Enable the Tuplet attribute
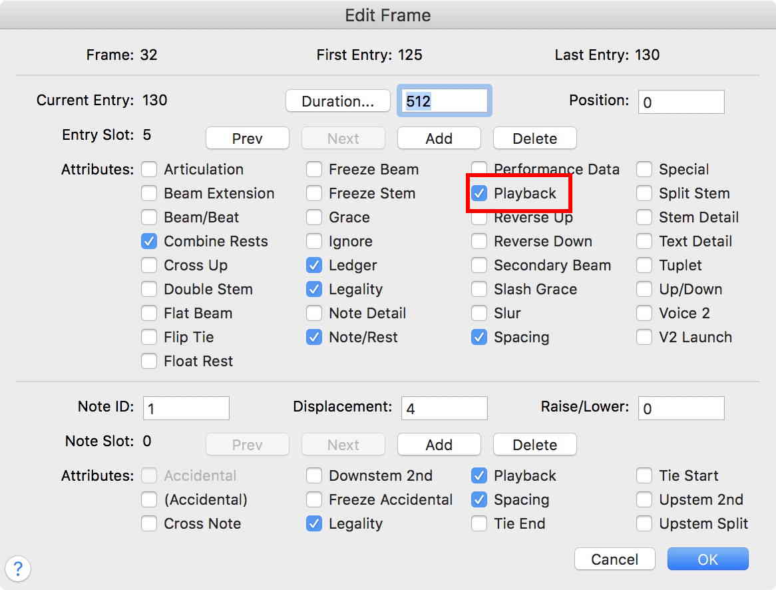This screenshot has width=776, height=590. [644, 266]
